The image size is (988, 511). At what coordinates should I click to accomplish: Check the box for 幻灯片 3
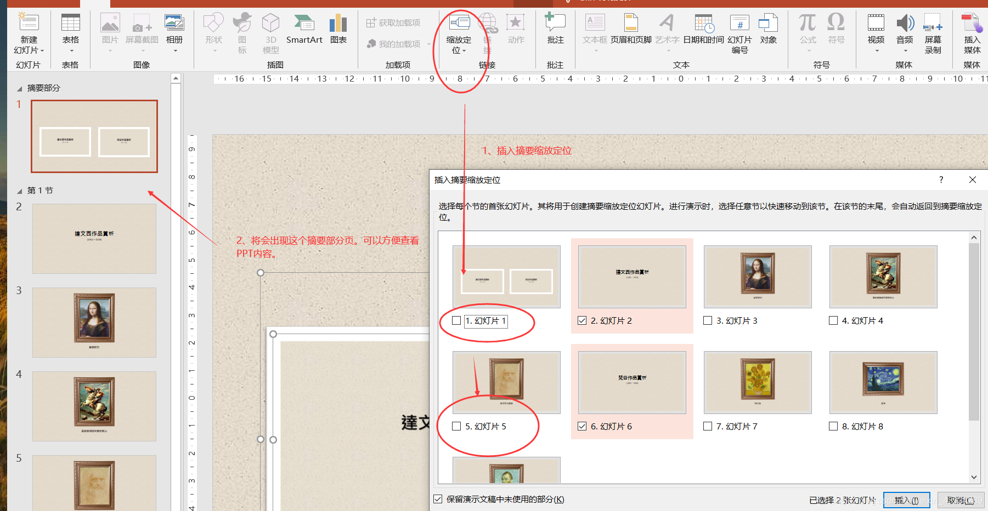pos(708,320)
